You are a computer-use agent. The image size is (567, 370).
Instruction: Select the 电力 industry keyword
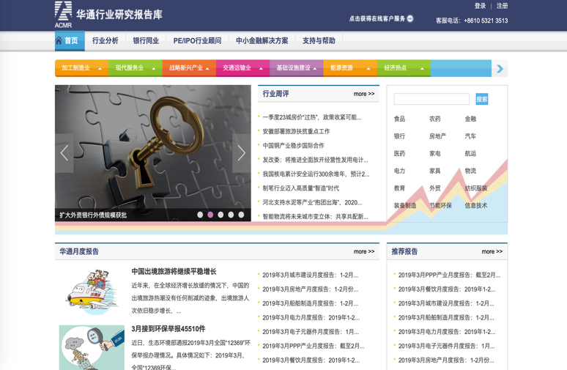(399, 171)
